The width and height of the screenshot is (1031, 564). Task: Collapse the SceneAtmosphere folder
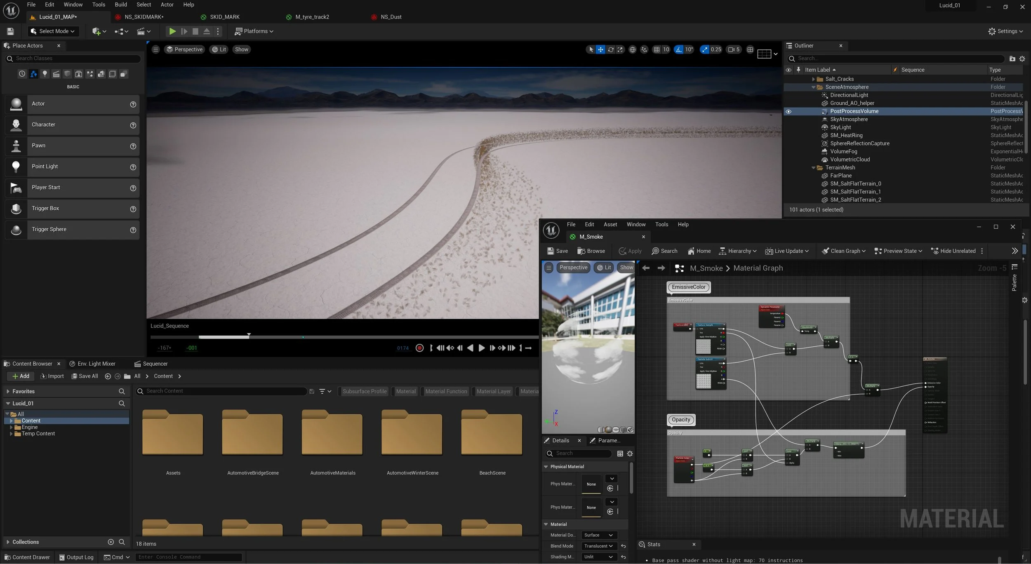click(x=813, y=87)
